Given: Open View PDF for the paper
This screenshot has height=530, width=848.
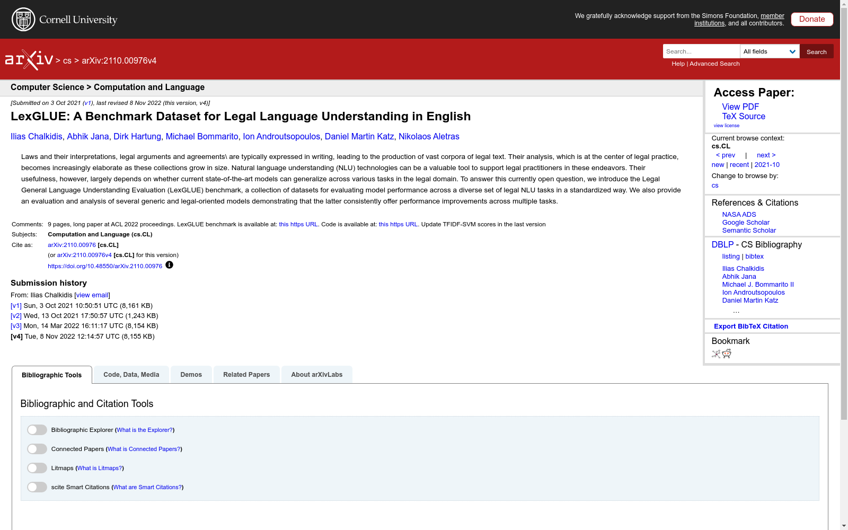Looking at the screenshot, I should tap(740, 107).
